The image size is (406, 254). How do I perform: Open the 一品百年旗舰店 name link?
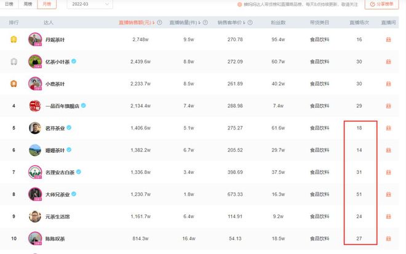point(62,106)
